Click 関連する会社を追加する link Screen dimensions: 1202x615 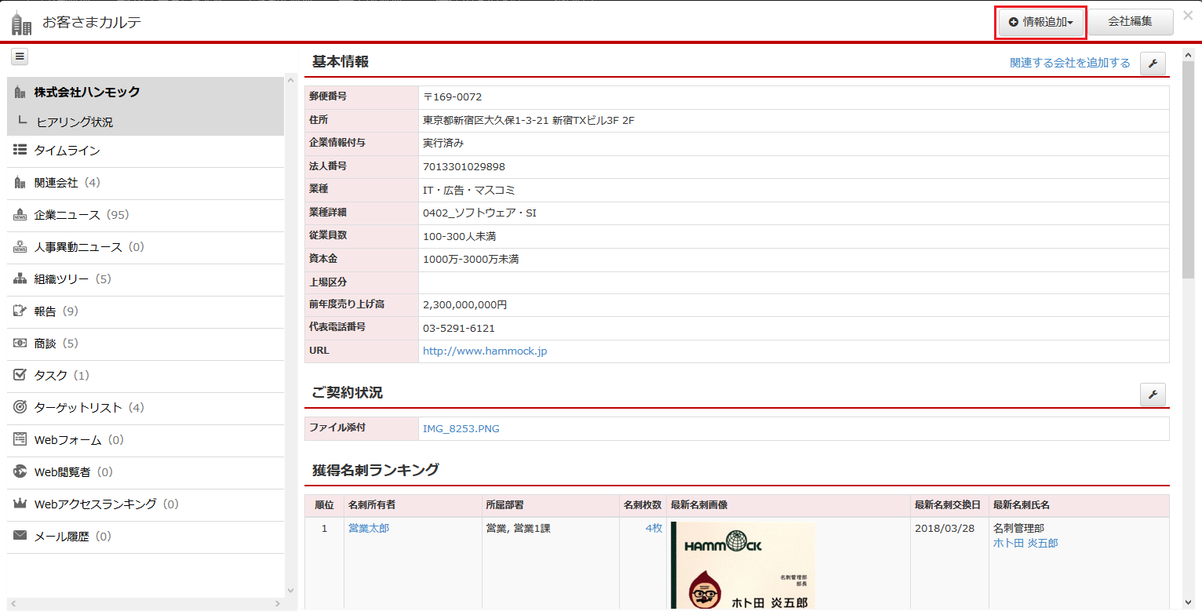(x=1069, y=63)
